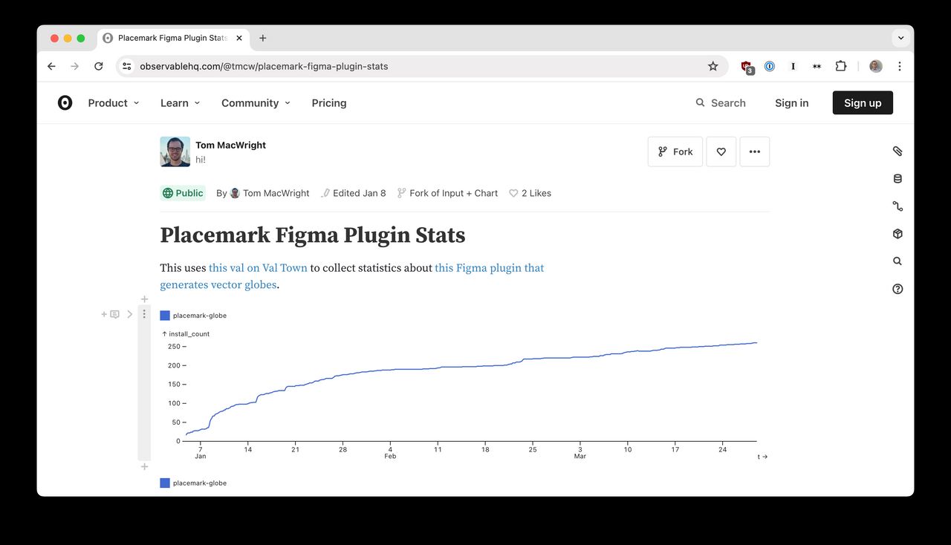This screenshot has width=951, height=545.
Task: Open Search in the top navigation
Action: pos(720,102)
